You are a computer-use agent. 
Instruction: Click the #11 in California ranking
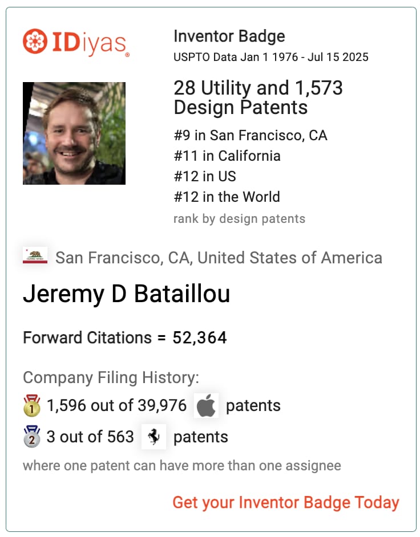(x=227, y=156)
